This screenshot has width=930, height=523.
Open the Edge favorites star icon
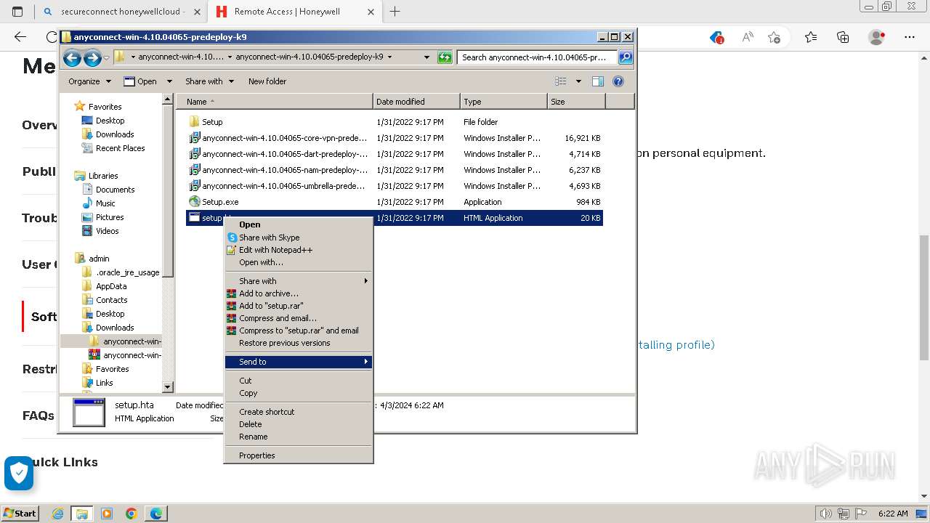click(811, 37)
